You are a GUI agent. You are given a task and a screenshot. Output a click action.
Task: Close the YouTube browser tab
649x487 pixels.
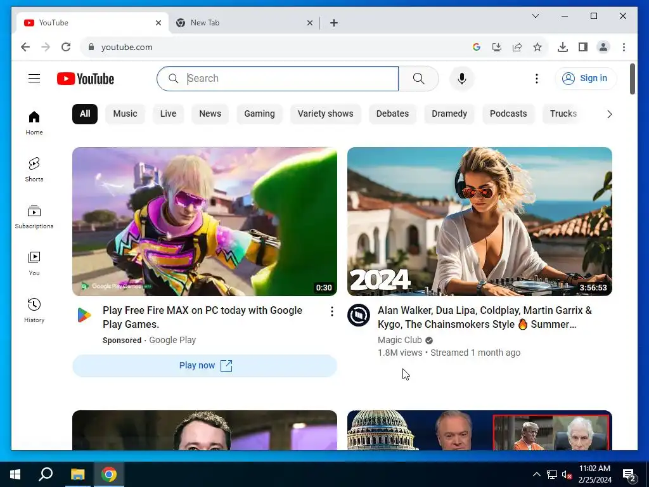[158, 23]
